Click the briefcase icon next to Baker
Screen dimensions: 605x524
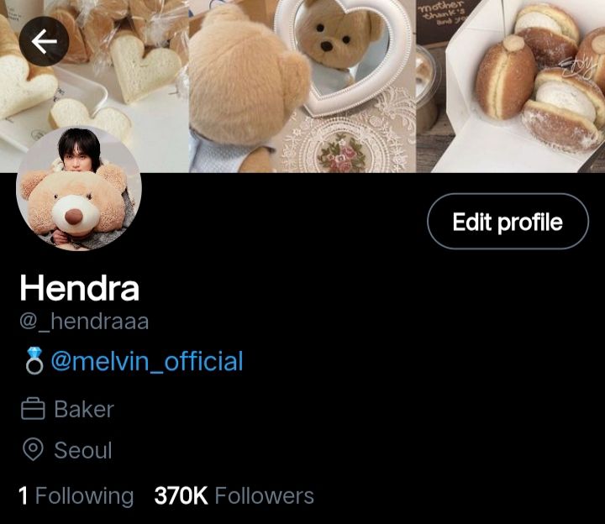point(33,409)
